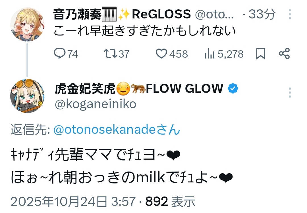Image resolution: width=307 pixels, height=213 pixels.
Task: Bookmark the 音乃瀬奏 tweet
Action: 260,53
